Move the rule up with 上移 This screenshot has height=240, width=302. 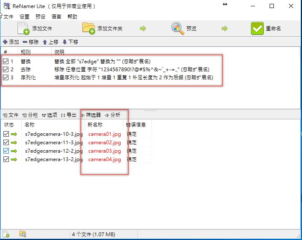click(50, 42)
